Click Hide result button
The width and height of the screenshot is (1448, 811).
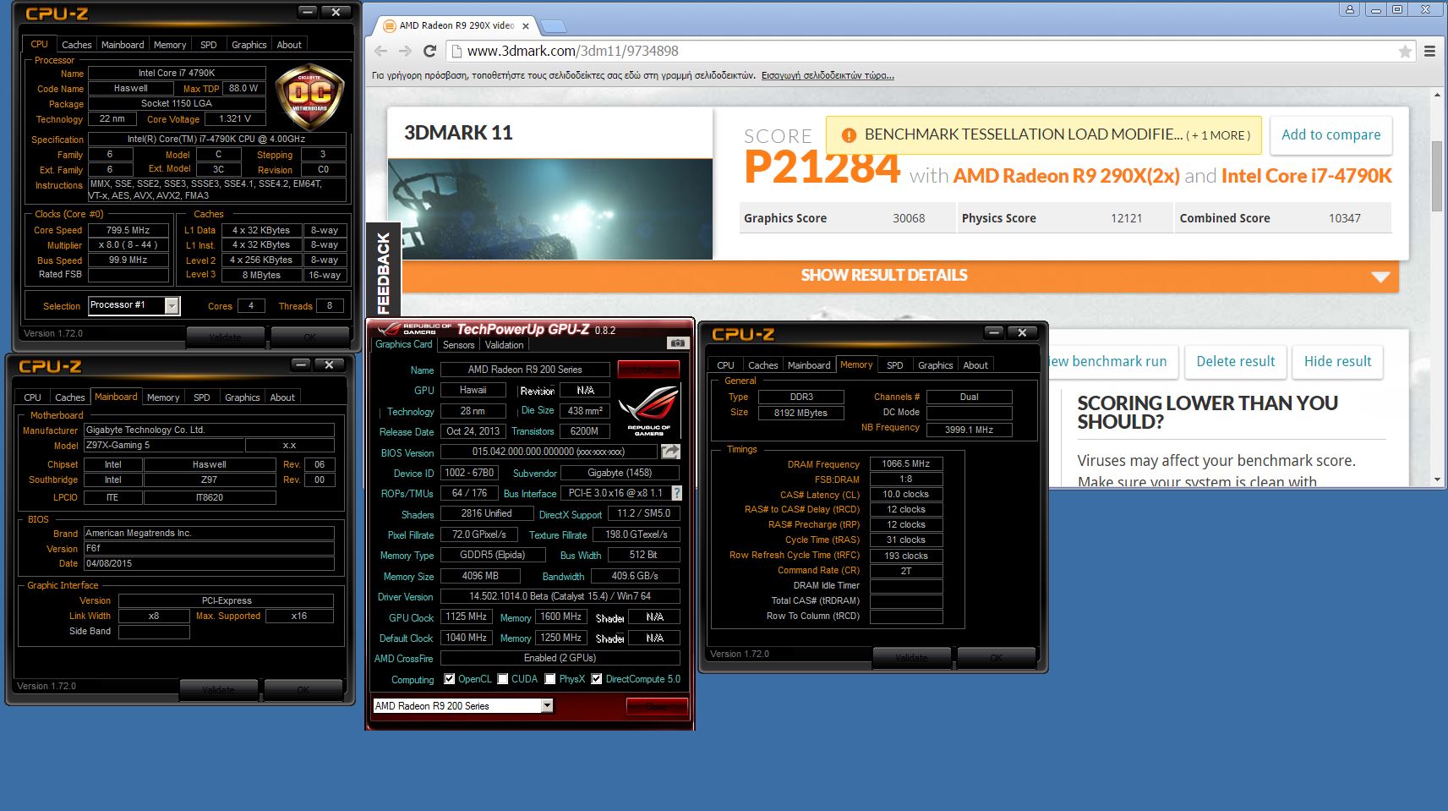(x=1337, y=362)
